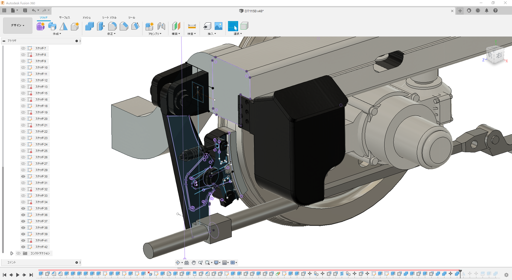Click the Save icon in the top bar
The height and width of the screenshot is (280, 512).
tap(25, 10)
